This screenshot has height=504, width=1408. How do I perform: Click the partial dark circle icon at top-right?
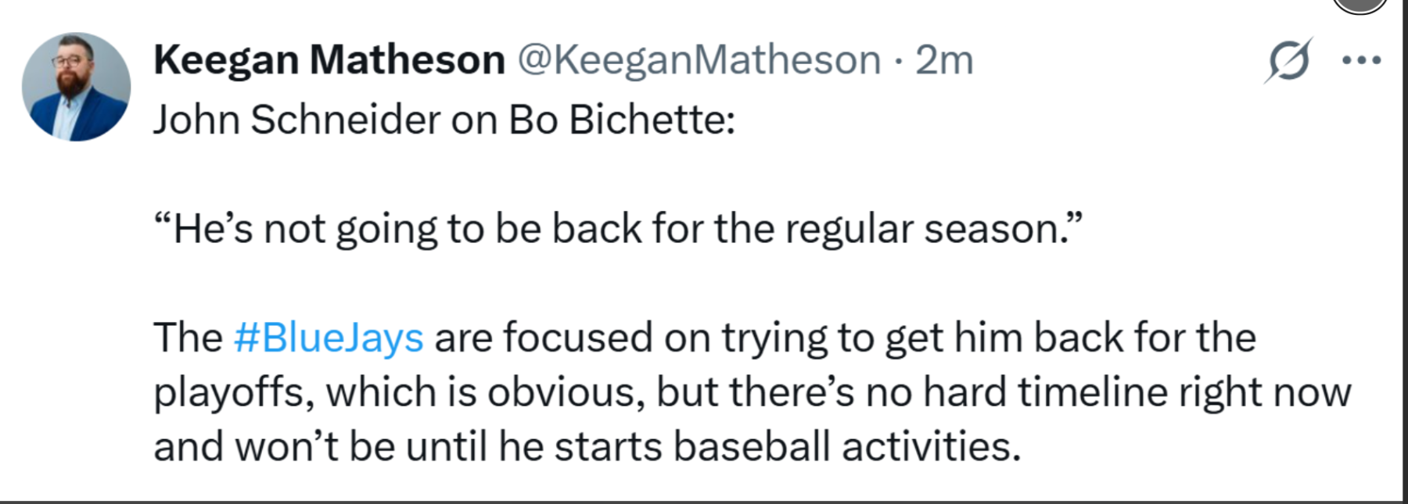[x=1360, y=5]
